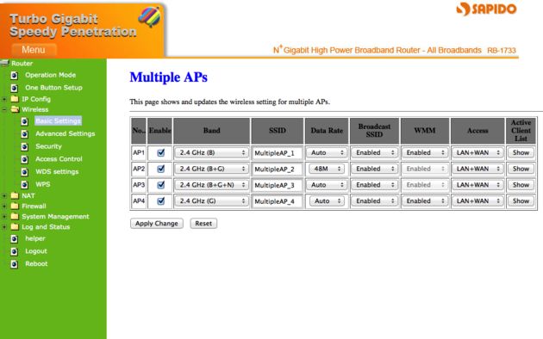Click the Sapido logo
Image resolution: width=543 pixels, height=339 pixels.
coord(486,9)
